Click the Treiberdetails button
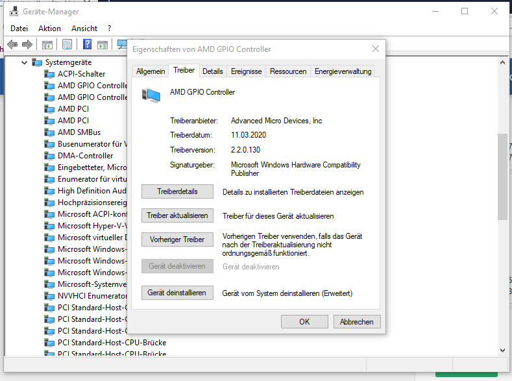512x381 pixels. tap(177, 191)
